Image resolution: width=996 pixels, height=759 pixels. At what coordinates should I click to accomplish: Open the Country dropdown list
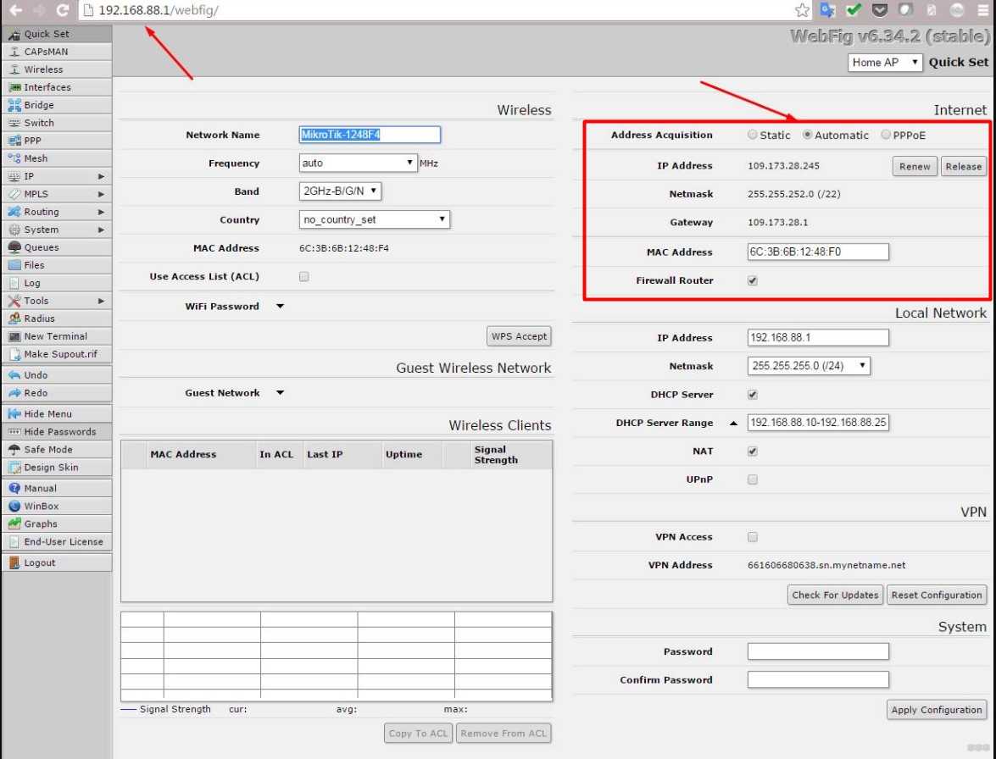click(375, 219)
